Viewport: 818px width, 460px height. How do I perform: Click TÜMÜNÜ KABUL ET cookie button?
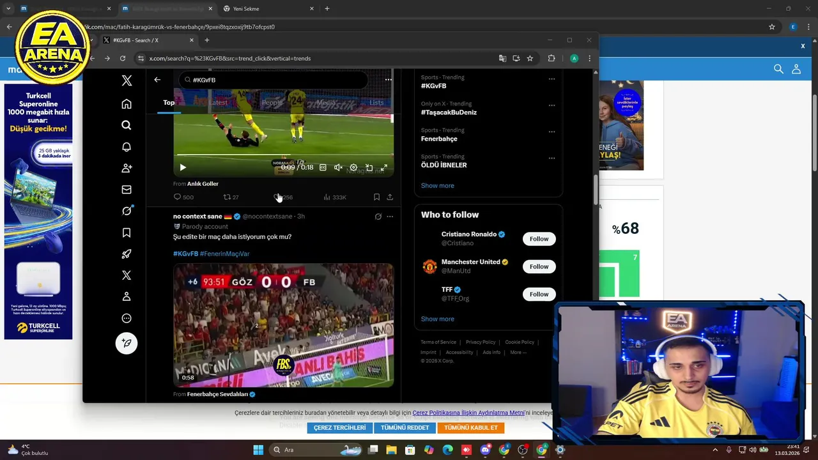coord(471,427)
